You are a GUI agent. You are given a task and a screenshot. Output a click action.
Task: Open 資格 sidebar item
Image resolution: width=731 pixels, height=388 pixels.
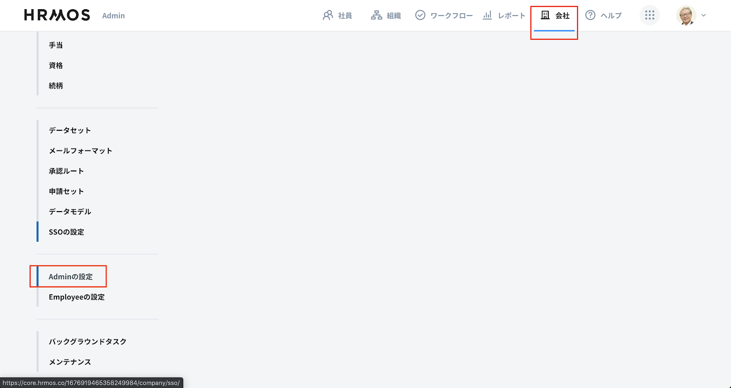tap(56, 65)
